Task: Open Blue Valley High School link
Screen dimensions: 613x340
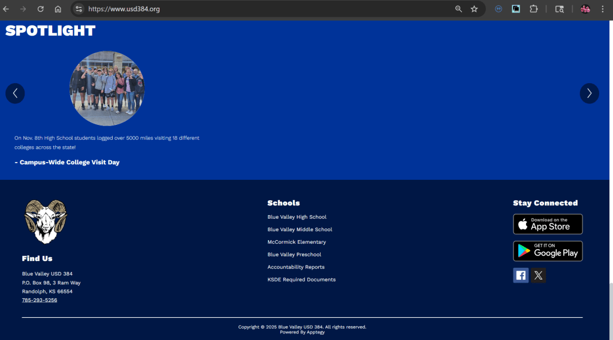Action: click(x=297, y=217)
